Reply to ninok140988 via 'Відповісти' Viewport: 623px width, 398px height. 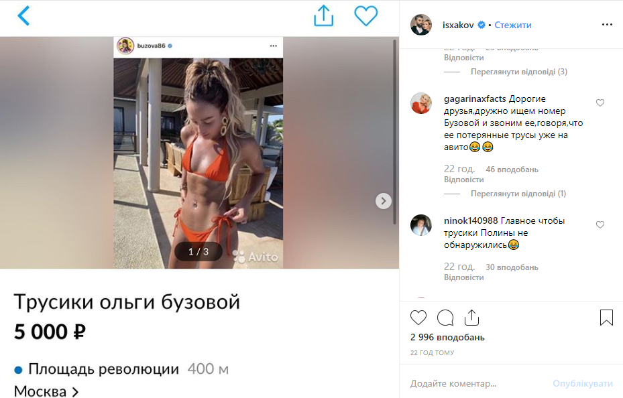coord(463,277)
